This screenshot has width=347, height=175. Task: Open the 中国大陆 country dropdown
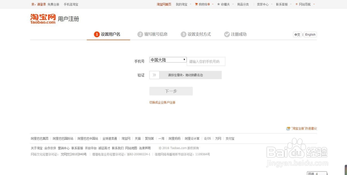pyautogui.click(x=168, y=60)
